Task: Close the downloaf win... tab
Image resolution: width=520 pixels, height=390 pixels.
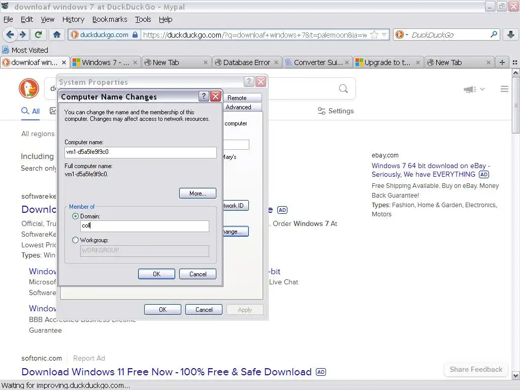Action: click(64, 62)
